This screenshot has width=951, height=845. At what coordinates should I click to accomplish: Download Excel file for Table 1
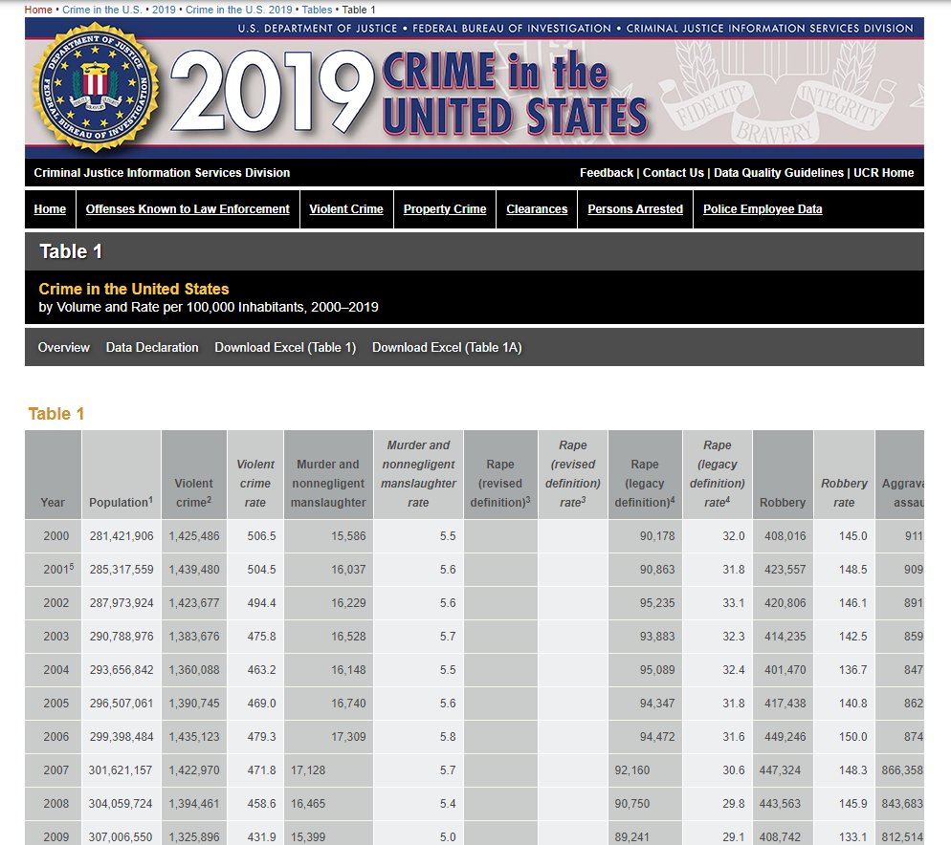point(285,347)
